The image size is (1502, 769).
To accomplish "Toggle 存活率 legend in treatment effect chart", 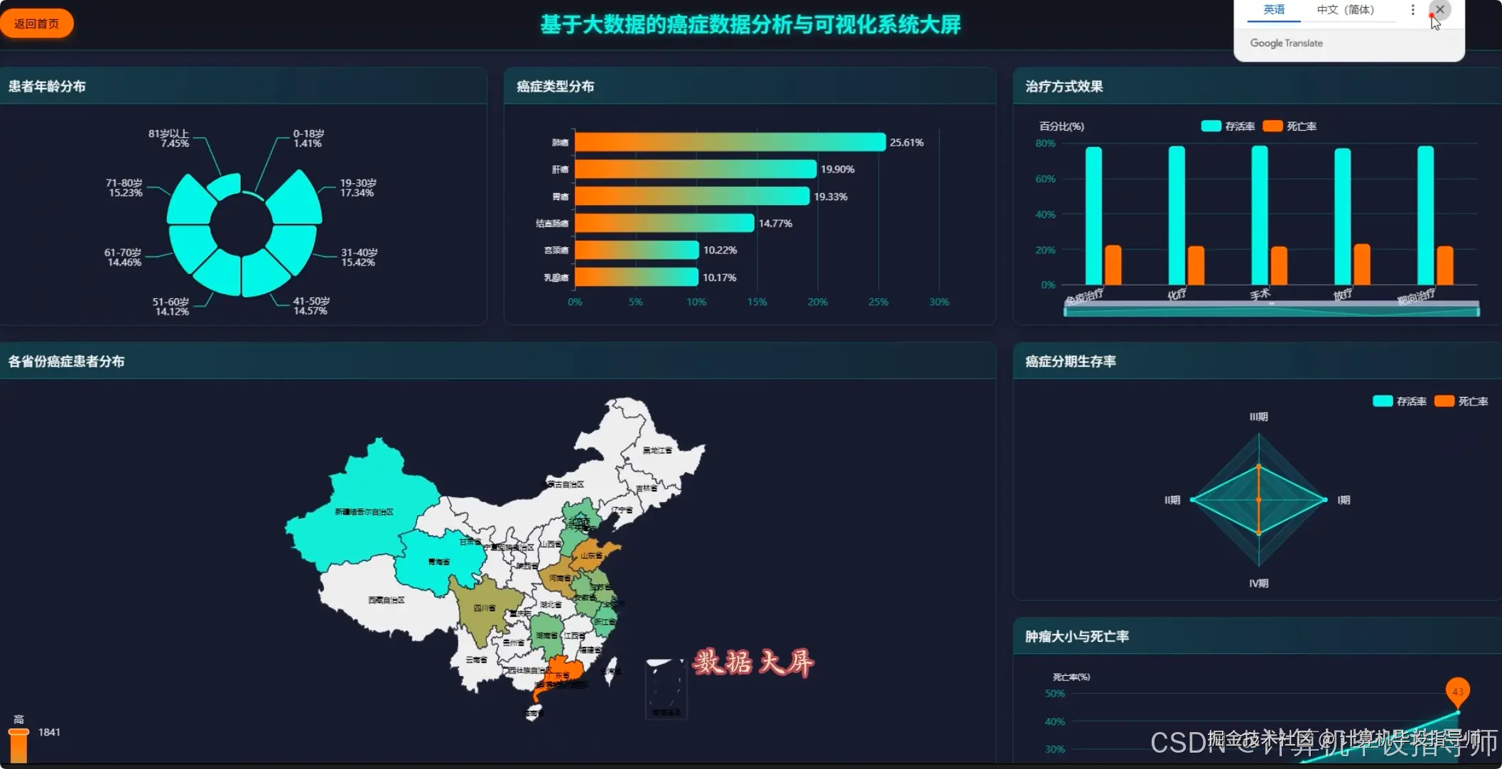I will click(1211, 126).
